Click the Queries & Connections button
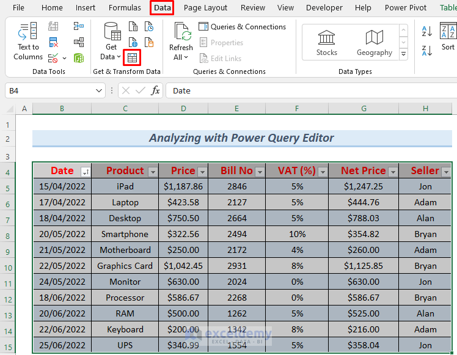Viewport: 457px width, 355px height. (x=242, y=27)
